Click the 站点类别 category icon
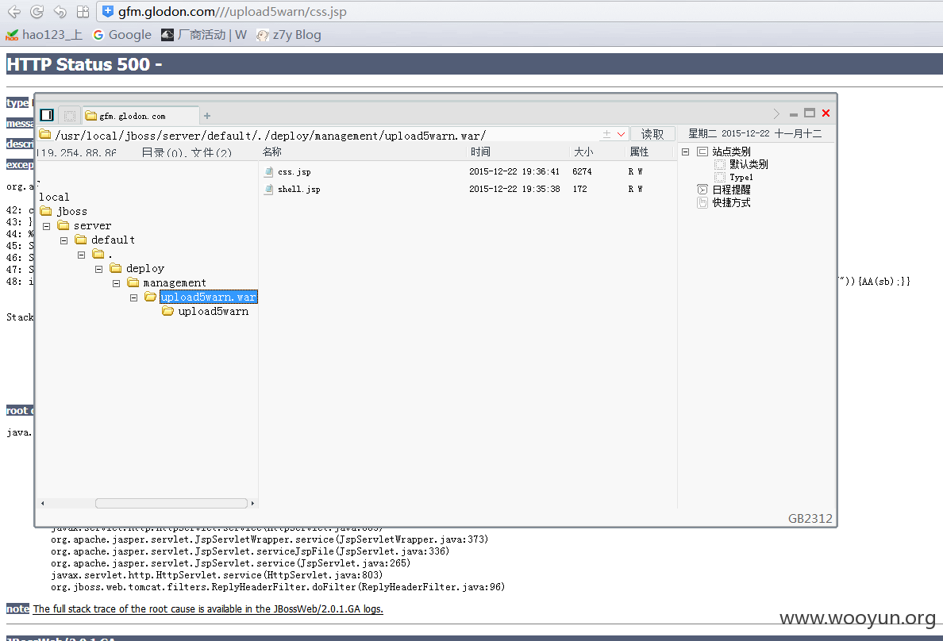943x641 pixels. pos(702,152)
